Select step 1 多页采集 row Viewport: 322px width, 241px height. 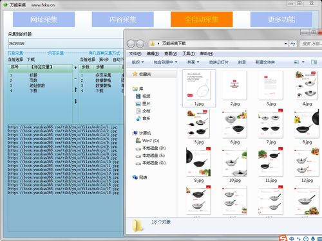101,75
